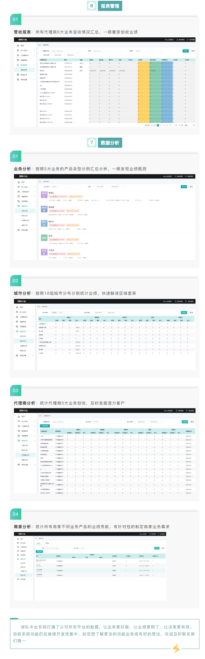Viewport: 205px width, 659px height.
Task: Click 统计城市 tag selector in 城市分析 screenshot
Action: 65,312
